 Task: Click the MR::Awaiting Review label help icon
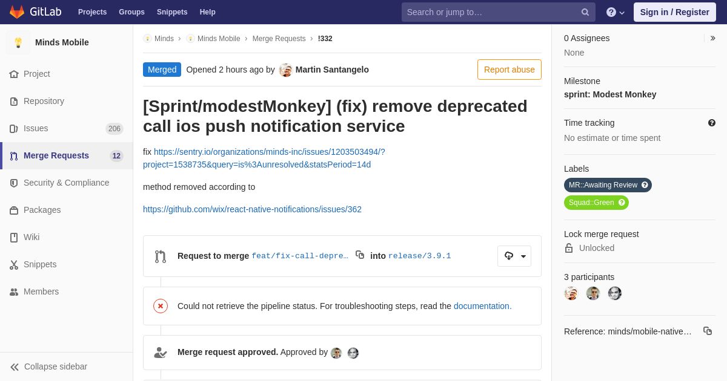[x=645, y=185]
